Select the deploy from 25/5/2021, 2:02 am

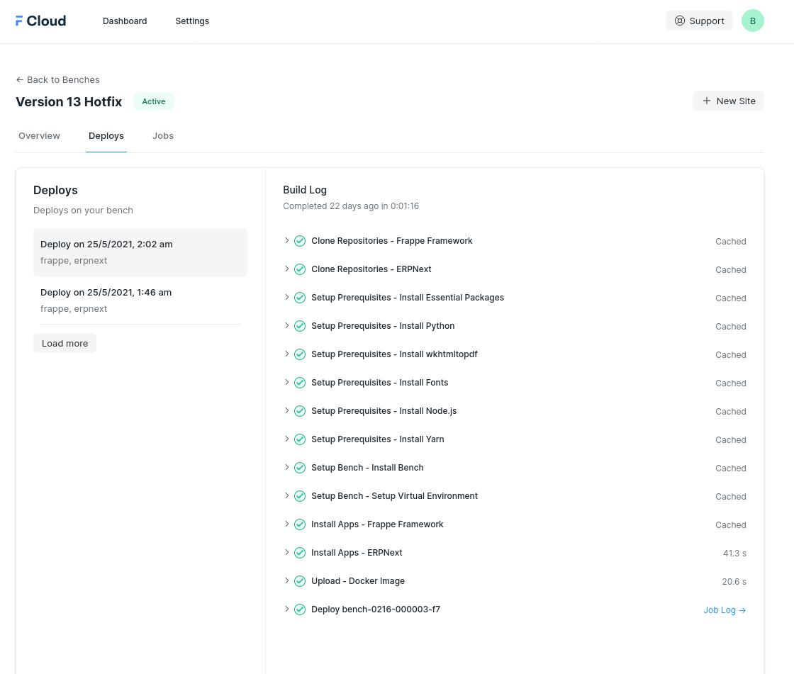[x=140, y=252]
